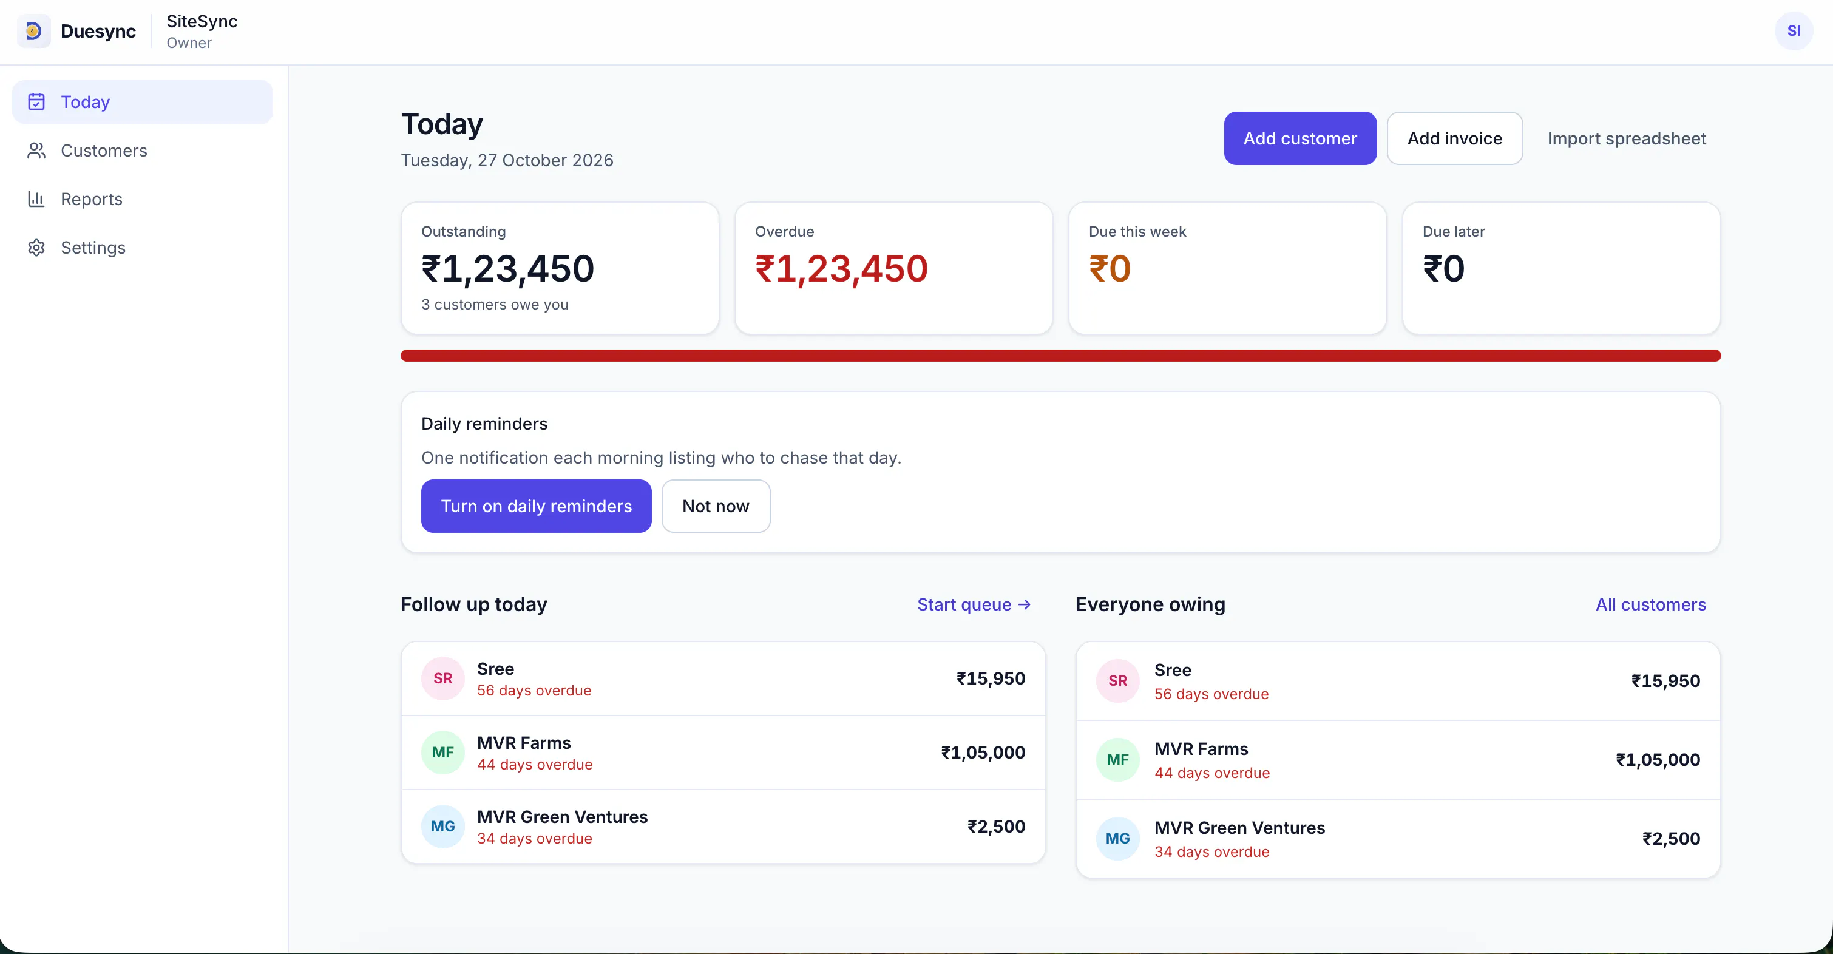Screen dimensions: 1833x954
Task: Turn on daily reminders
Action: [536, 506]
